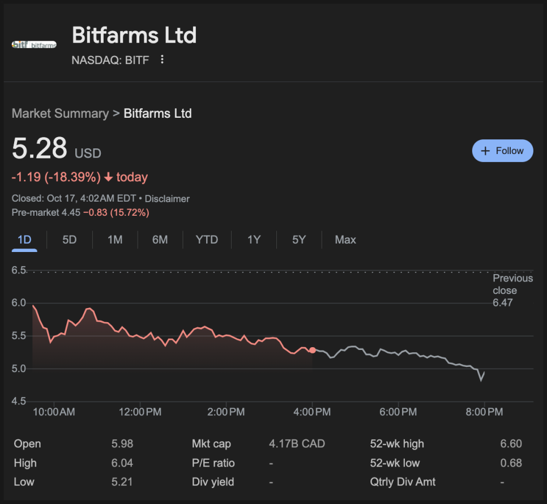Show the 1Y price history
Screen dimensions: 547x504
tap(254, 240)
